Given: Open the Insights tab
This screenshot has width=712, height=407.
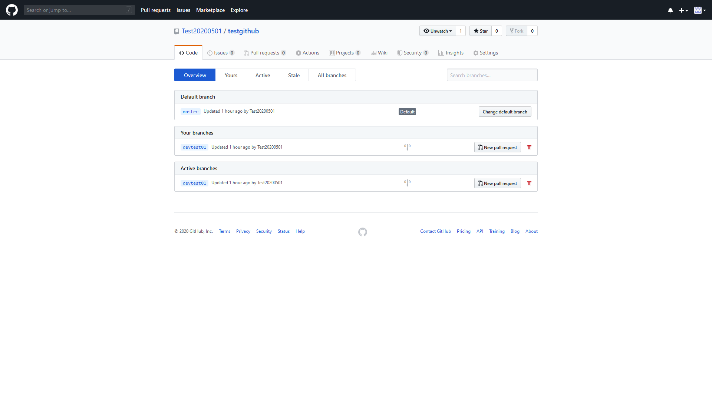Looking at the screenshot, I should [451, 53].
